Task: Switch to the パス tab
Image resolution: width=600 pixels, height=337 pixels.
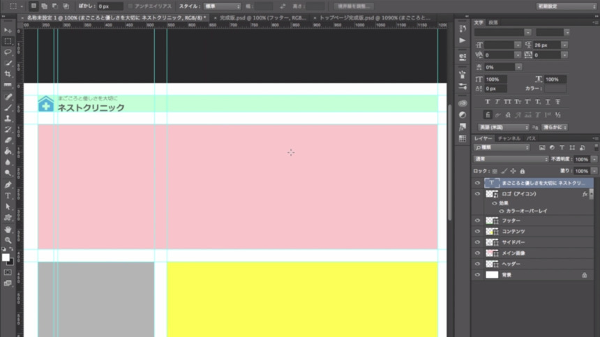Action: [x=531, y=138]
